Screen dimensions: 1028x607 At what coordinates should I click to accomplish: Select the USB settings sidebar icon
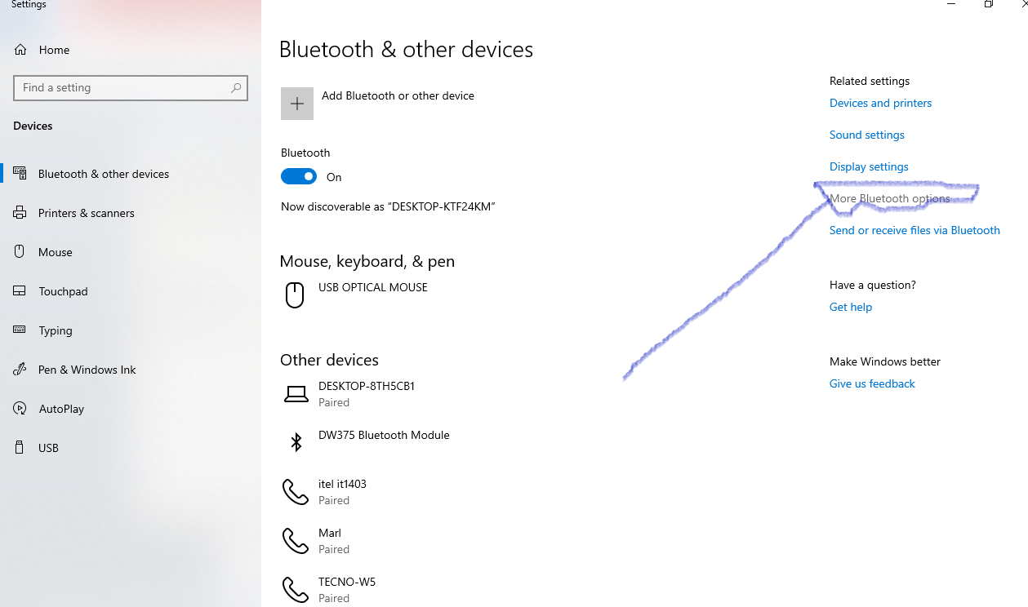click(x=20, y=448)
